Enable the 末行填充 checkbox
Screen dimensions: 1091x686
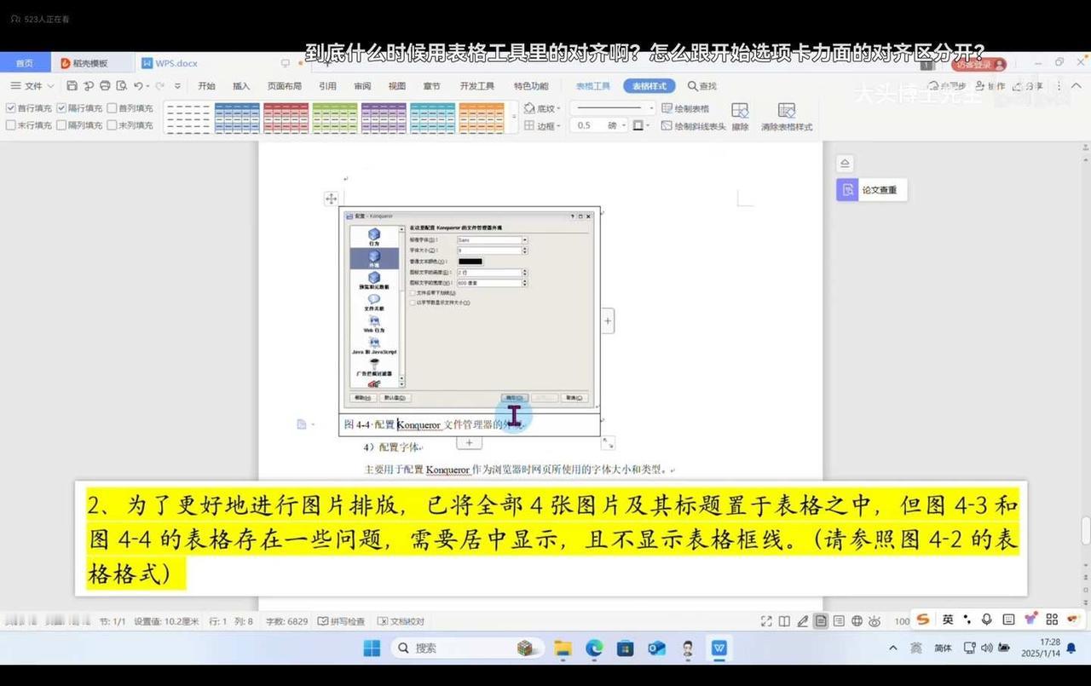click(x=11, y=125)
